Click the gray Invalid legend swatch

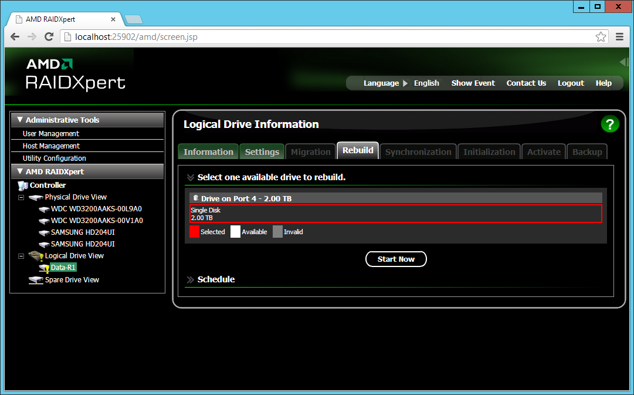pyautogui.click(x=277, y=231)
